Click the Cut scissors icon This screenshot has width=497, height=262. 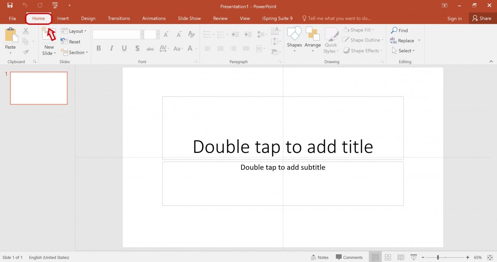point(26,31)
